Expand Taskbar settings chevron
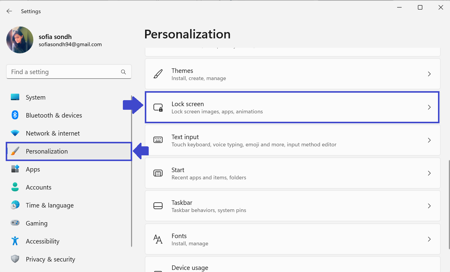Viewport: 450px width, 272px height. (x=429, y=206)
